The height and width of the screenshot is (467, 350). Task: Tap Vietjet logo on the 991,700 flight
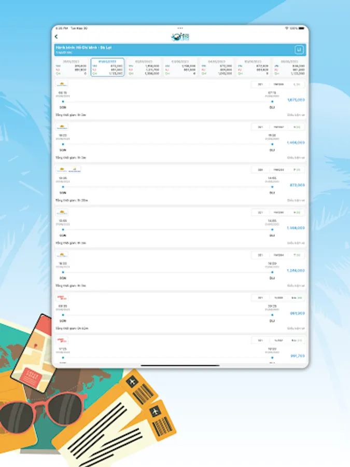tap(62, 340)
